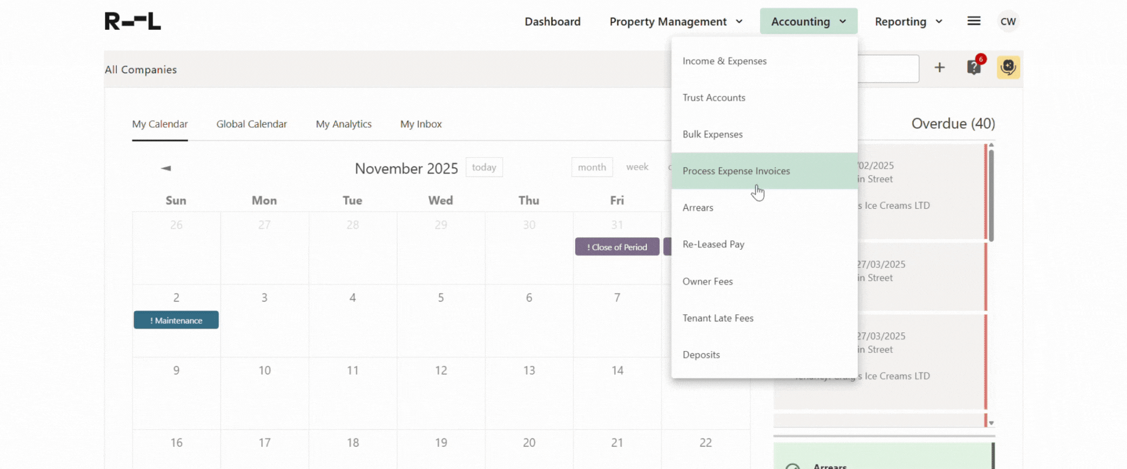Collapse the Accounting dropdown menu
1127x469 pixels.
808,22
